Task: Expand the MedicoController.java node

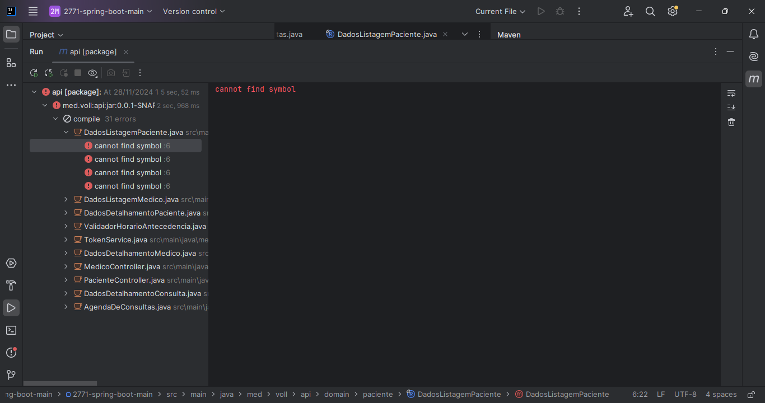Action: coord(66,266)
